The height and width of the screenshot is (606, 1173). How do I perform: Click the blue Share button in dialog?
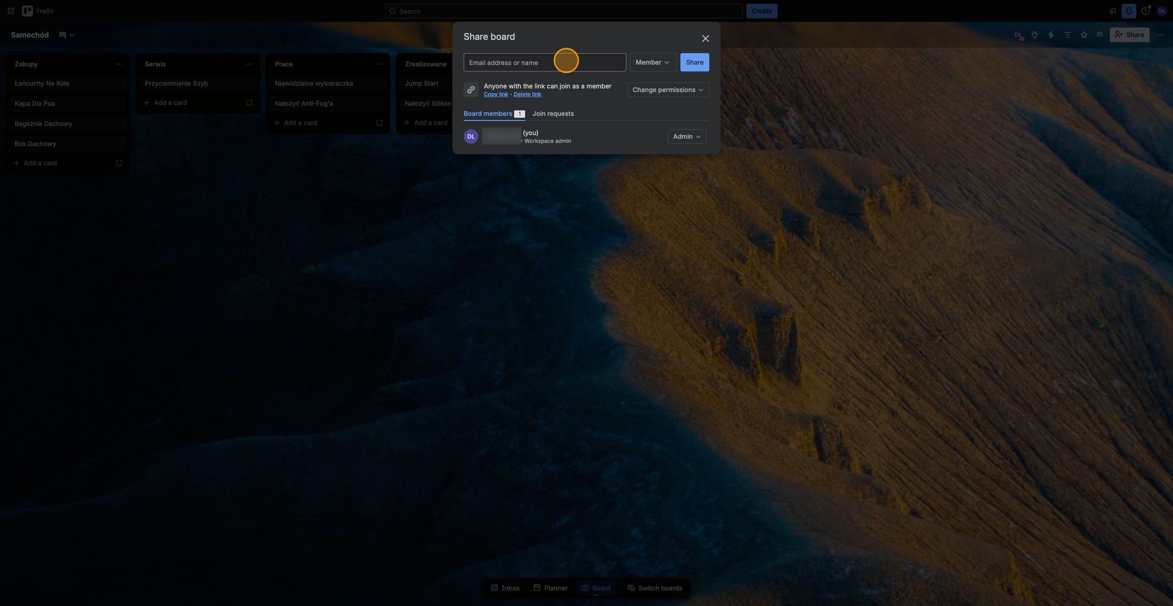(x=694, y=62)
